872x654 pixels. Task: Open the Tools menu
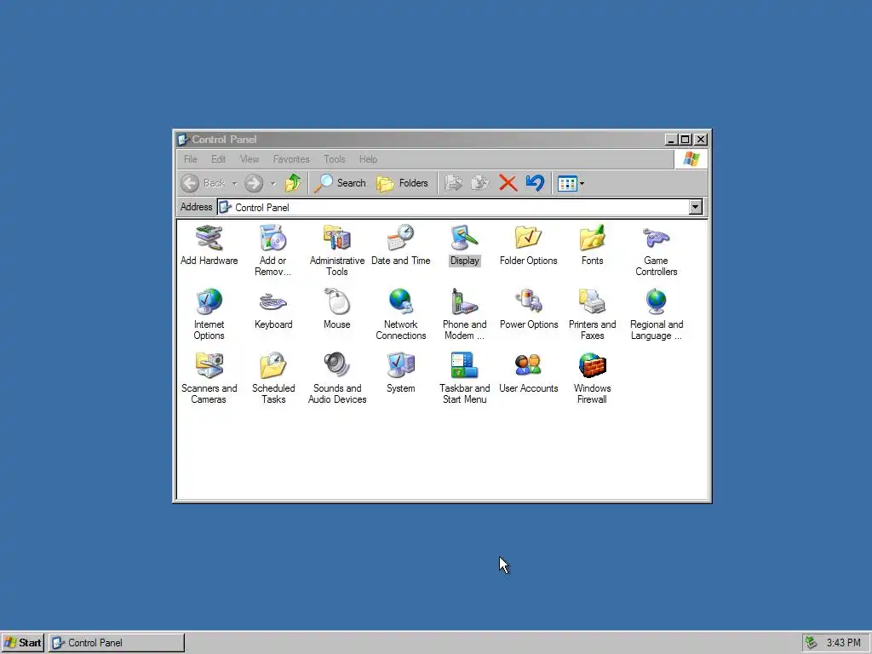334,159
